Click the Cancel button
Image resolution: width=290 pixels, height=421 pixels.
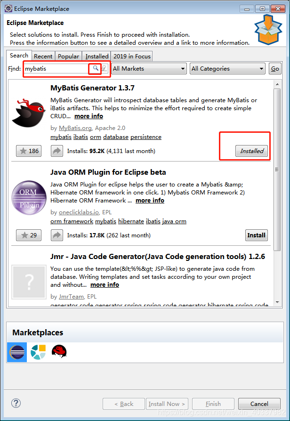pos(259,404)
